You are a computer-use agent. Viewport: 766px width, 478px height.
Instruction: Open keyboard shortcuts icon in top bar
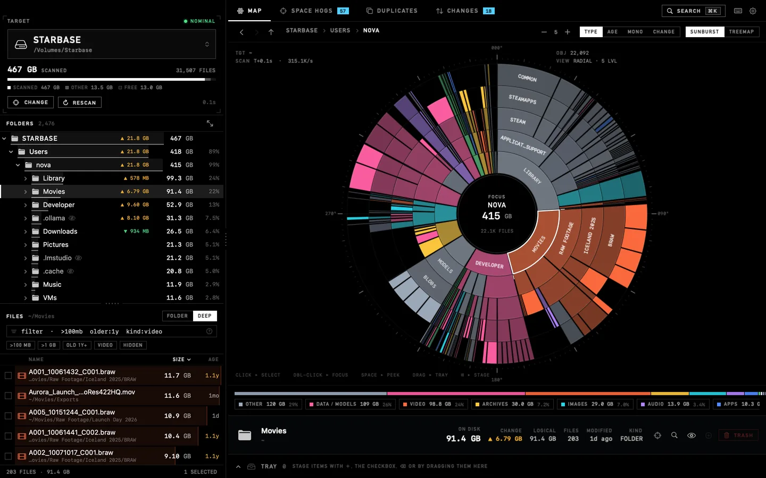tap(738, 11)
